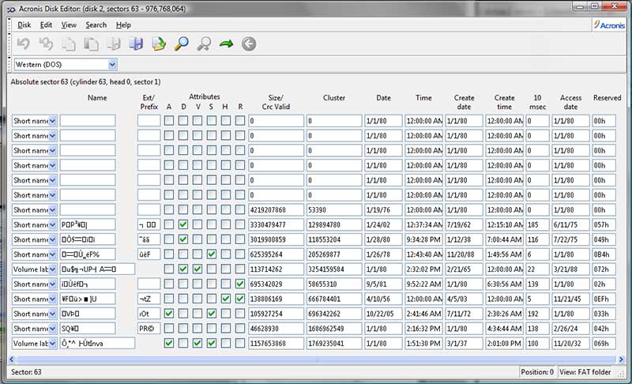Screen dimensions: 632x384
Task: Uncheck System attribute in last row 1157653868
Action: [x=212, y=343]
